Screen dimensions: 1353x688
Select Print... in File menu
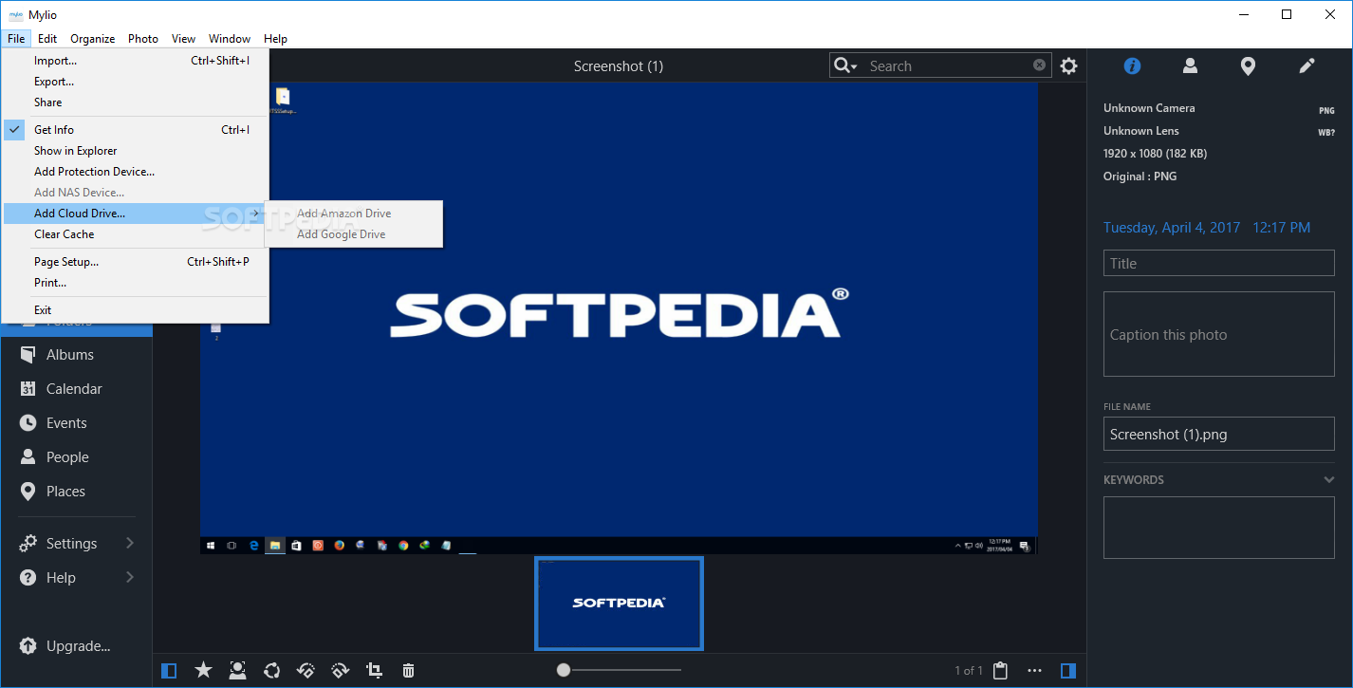(x=136, y=283)
